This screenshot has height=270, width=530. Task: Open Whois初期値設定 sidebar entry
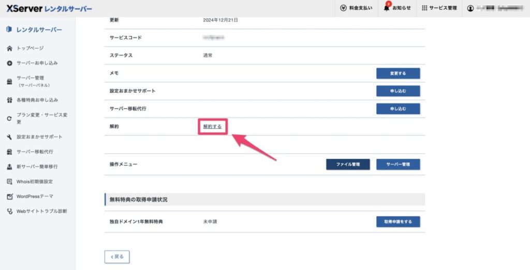click(35, 182)
